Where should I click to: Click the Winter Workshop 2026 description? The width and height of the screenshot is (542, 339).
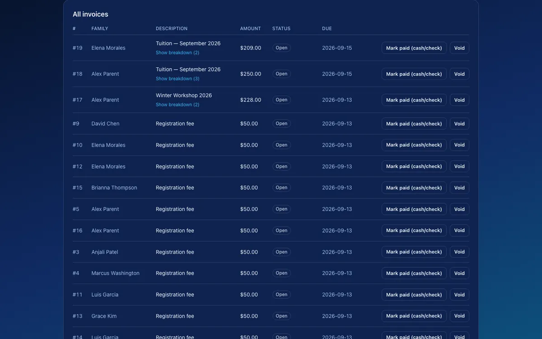[x=184, y=95]
